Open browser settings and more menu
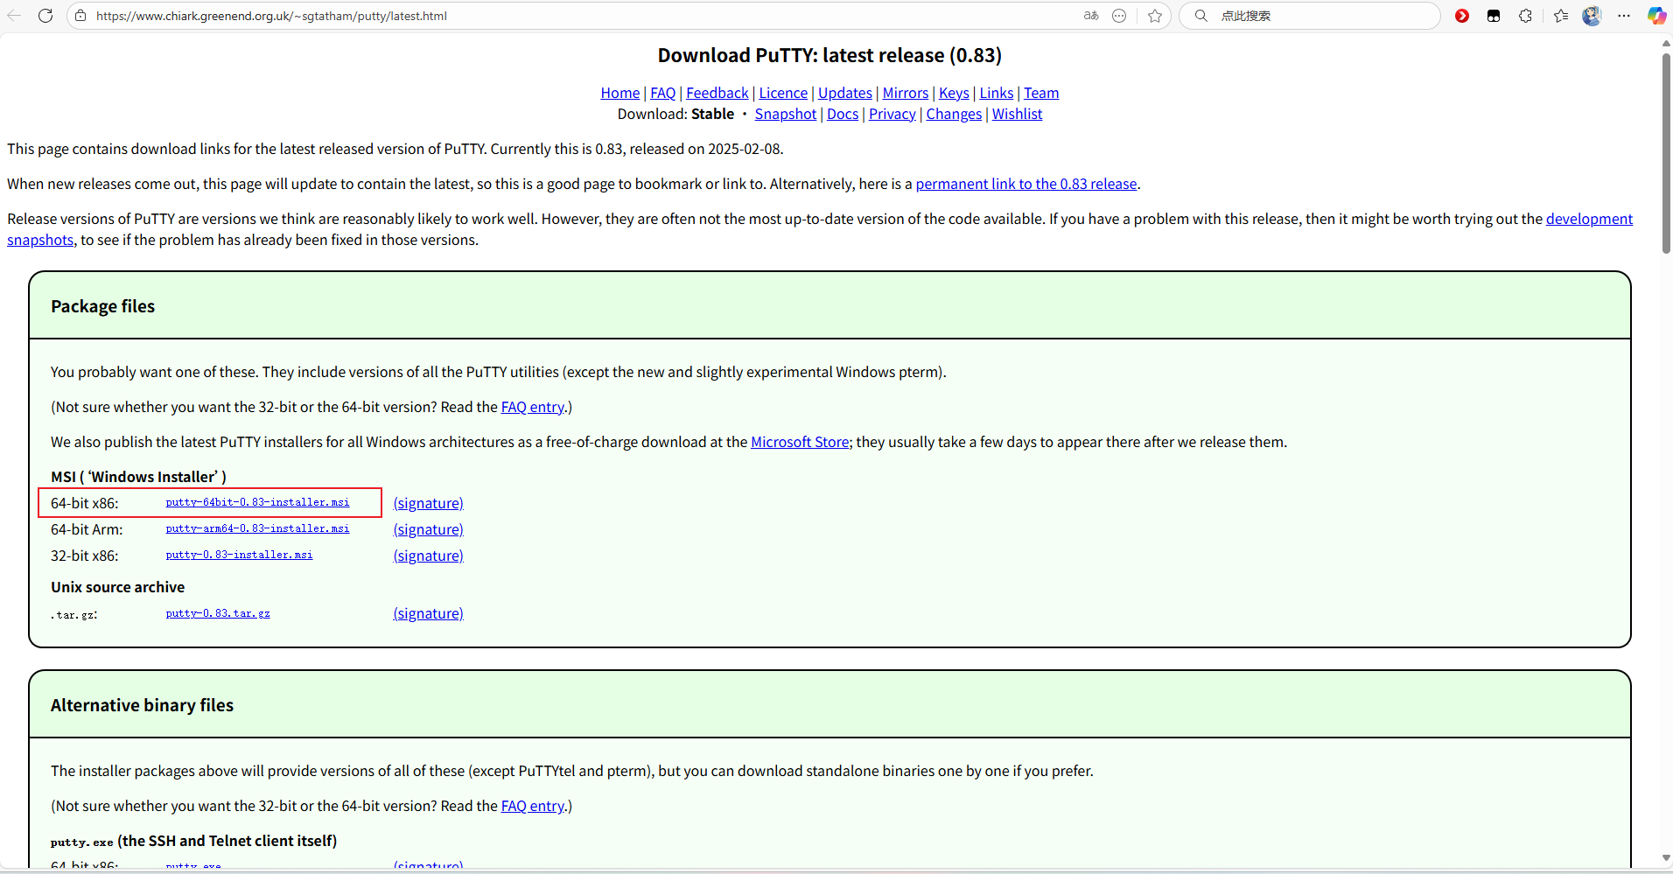1673x874 pixels. click(1624, 16)
